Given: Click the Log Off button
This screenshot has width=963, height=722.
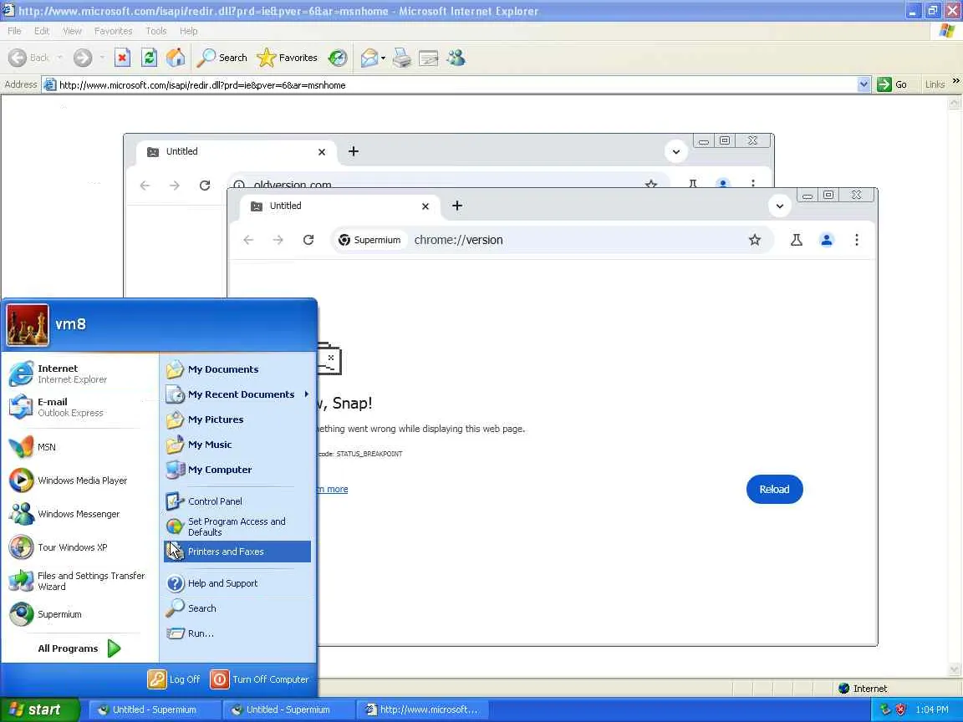Looking at the screenshot, I should click(174, 679).
